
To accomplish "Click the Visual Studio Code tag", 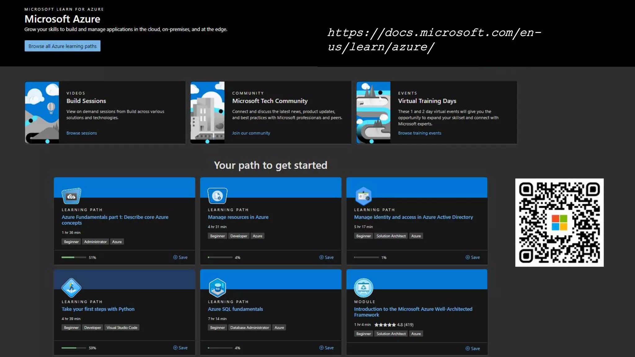I will pyautogui.click(x=122, y=328).
